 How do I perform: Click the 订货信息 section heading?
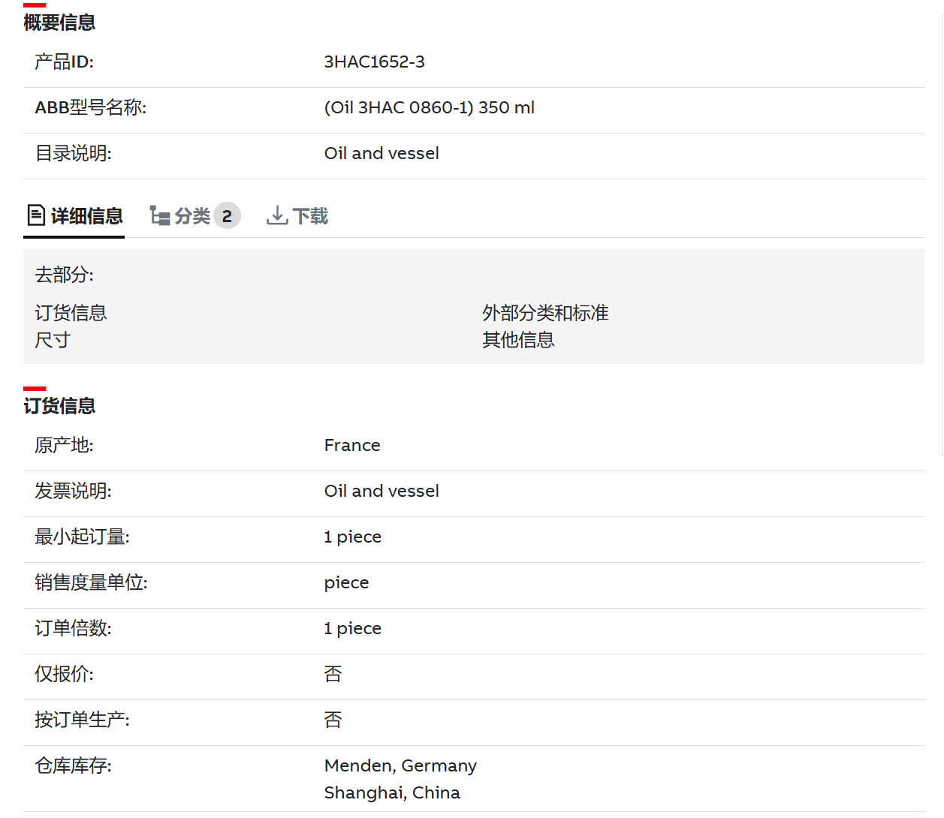pyautogui.click(x=59, y=406)
